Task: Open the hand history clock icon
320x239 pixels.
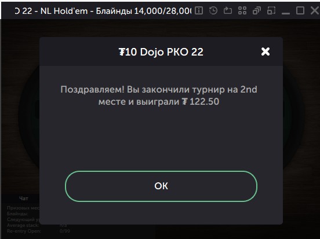Action: tap(213, 10)
